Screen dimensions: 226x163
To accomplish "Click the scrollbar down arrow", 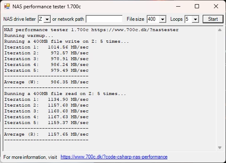I will (x=220, y=148).
